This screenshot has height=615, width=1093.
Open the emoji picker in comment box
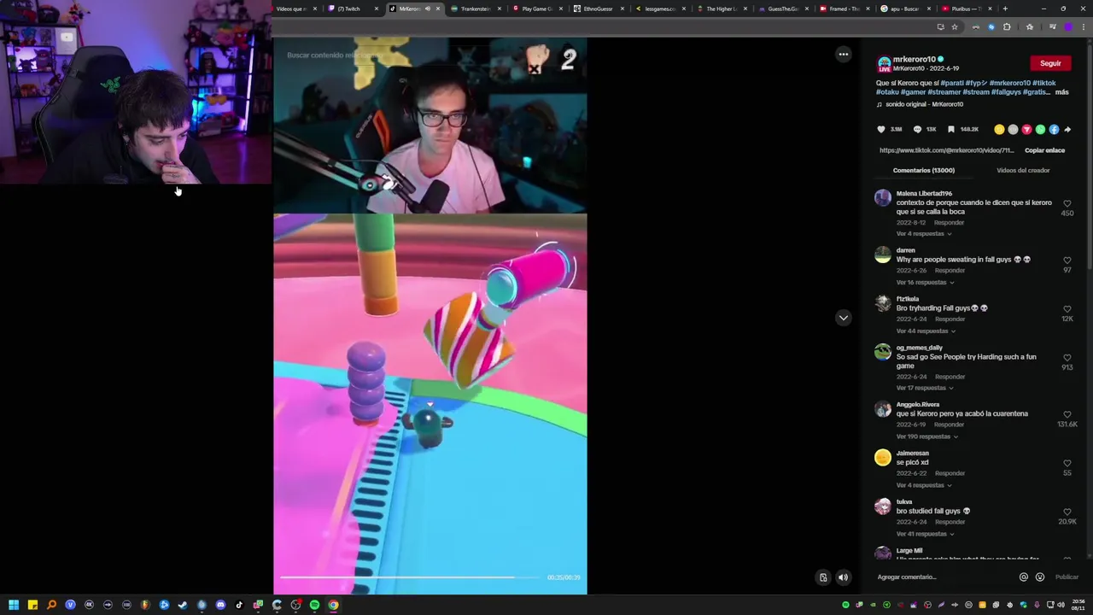(1039, 577)
